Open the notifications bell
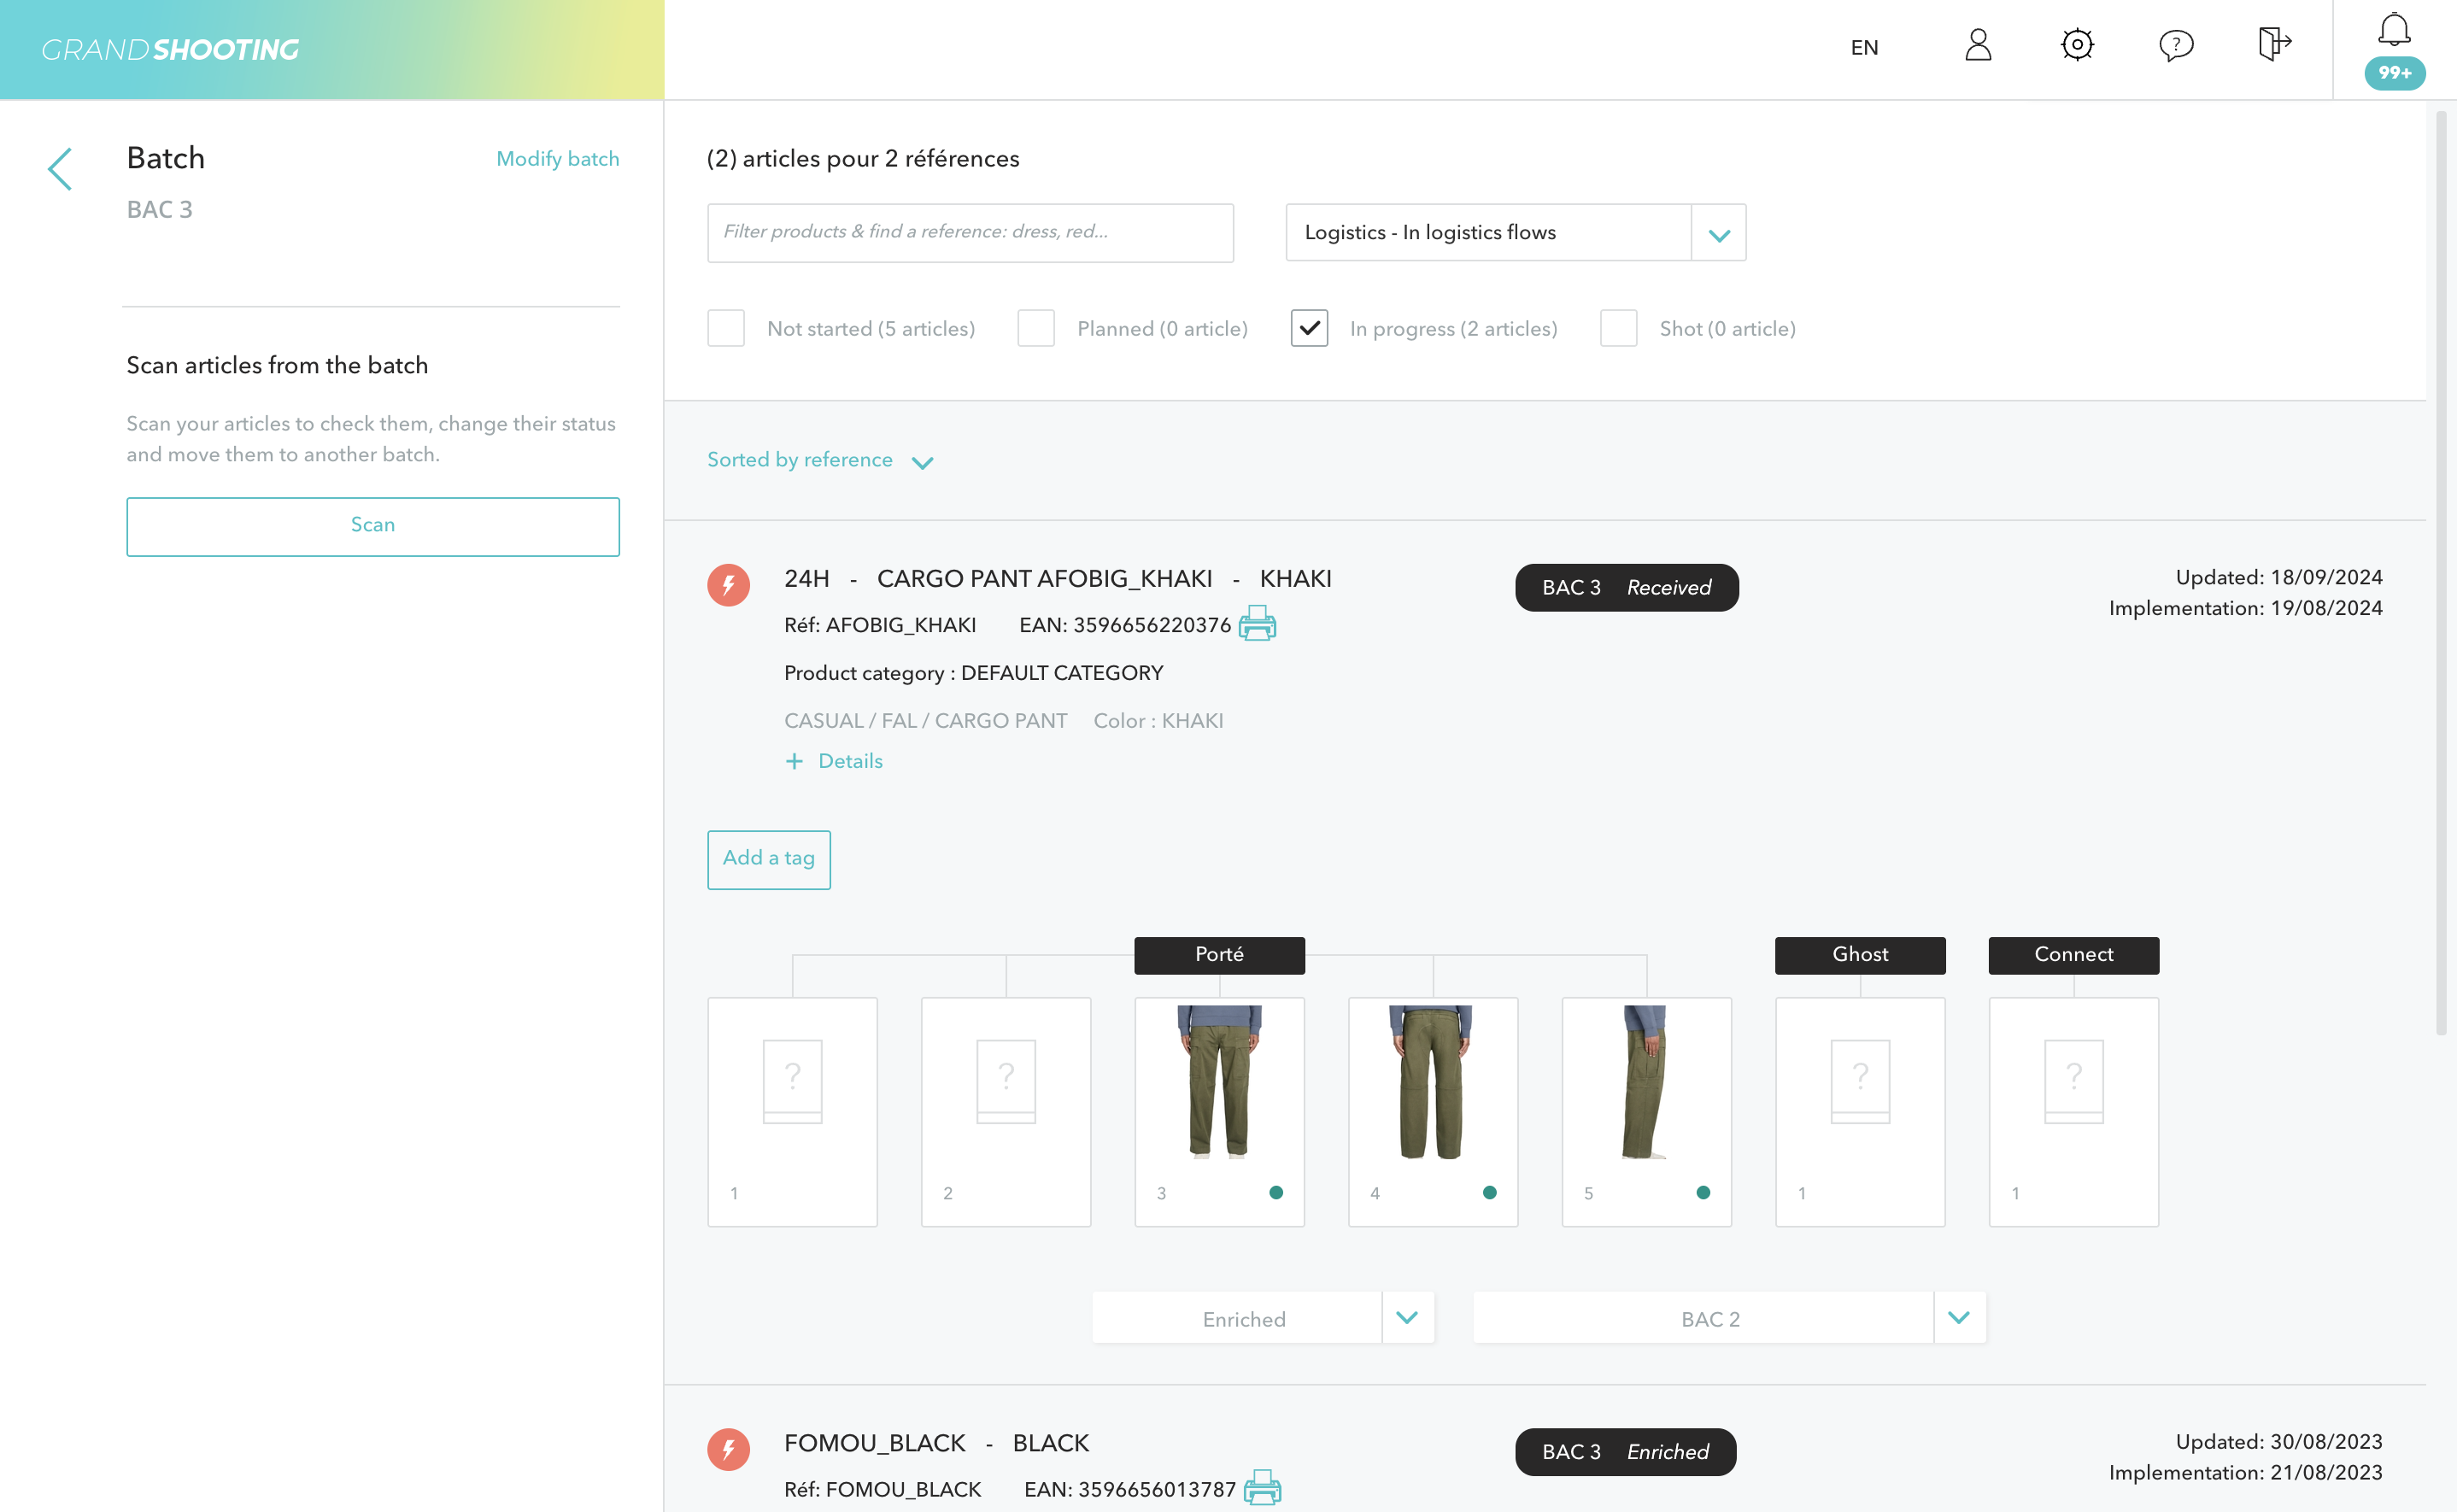The image size is (2457, 1512). click(x=2393, y=32)
